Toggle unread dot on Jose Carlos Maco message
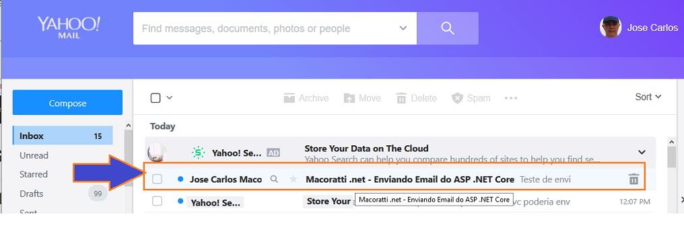 click(x=180, y=179)
